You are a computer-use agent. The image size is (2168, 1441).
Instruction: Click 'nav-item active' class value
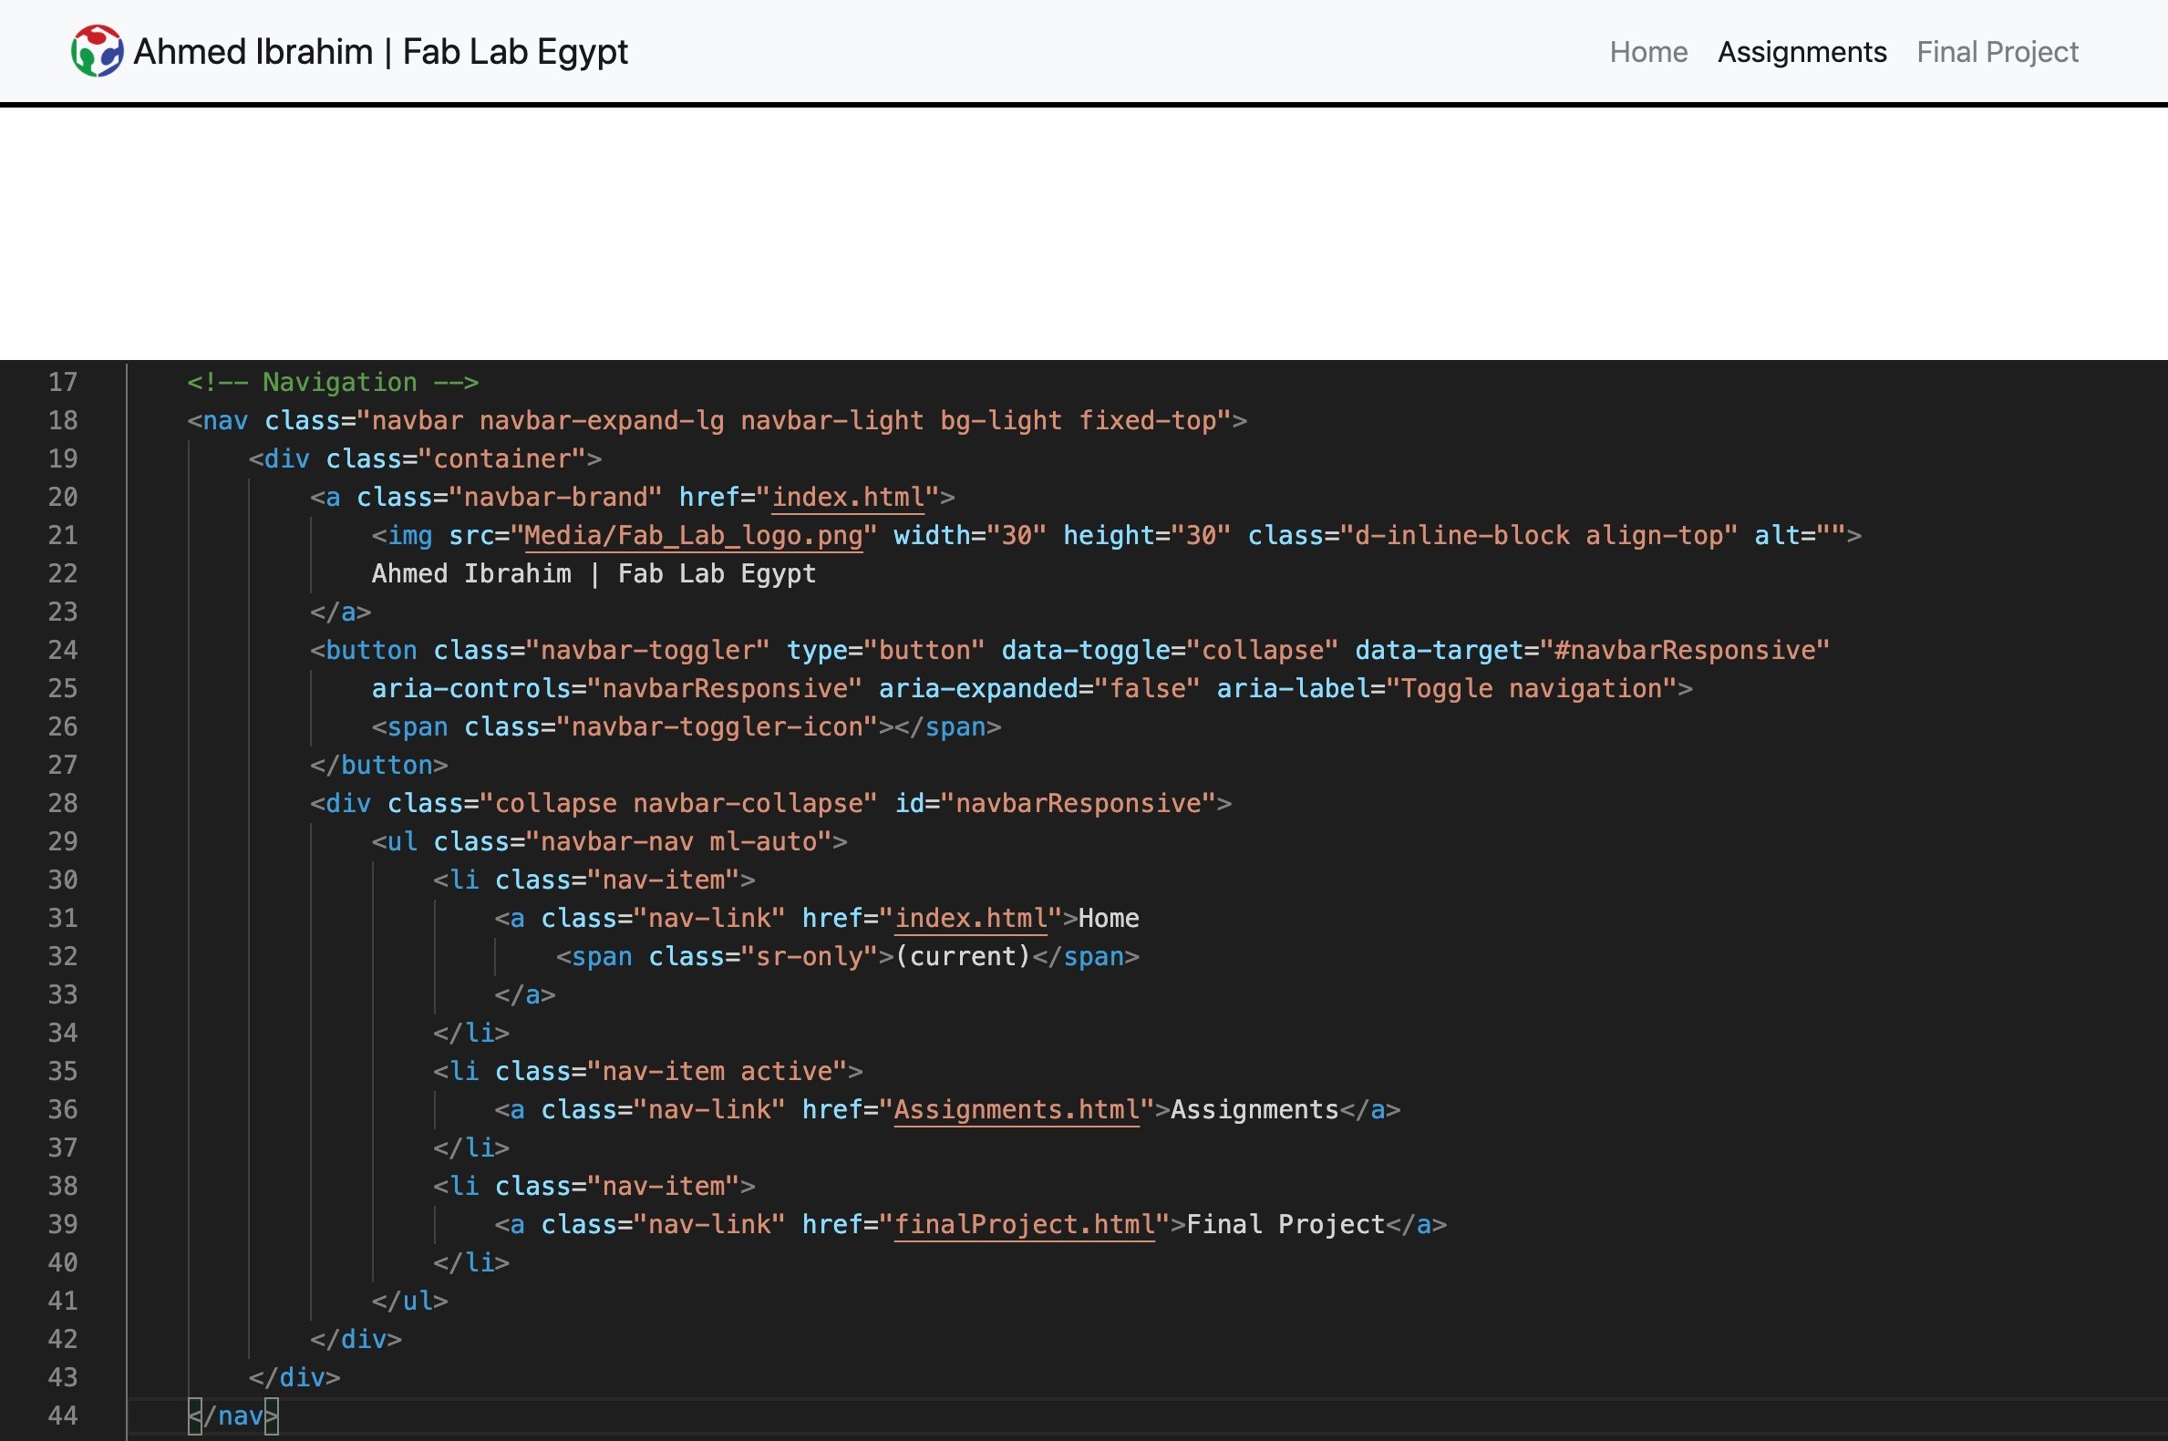click(717, 1072)
